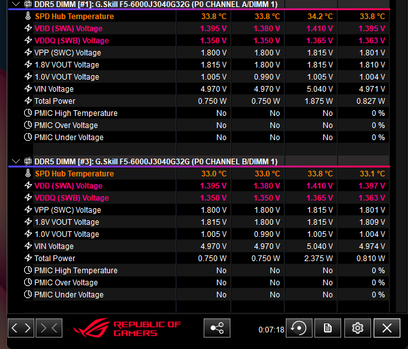Close the sensor window with X button
The image size is (408, 349).
click(387, 328)
